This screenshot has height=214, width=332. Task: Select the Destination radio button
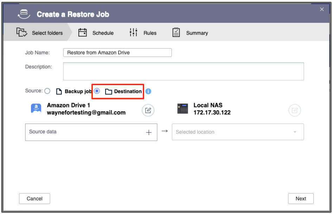(97, 91)
